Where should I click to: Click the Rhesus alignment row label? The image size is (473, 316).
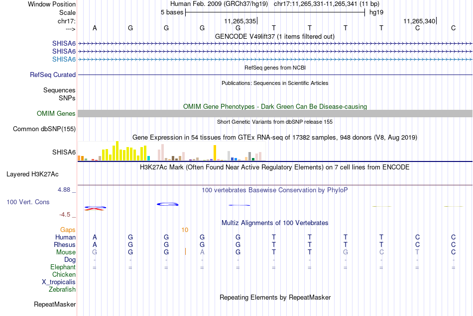coord(65,244)
